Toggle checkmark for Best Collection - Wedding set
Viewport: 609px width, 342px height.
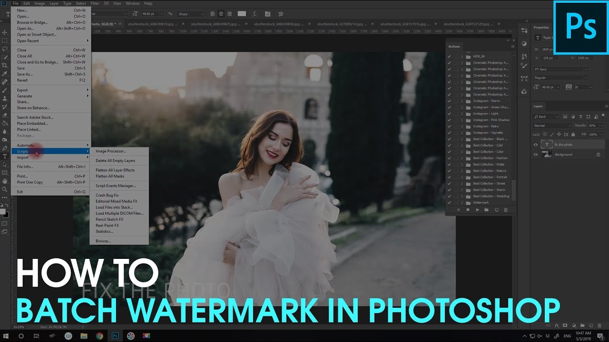point(450,196)
